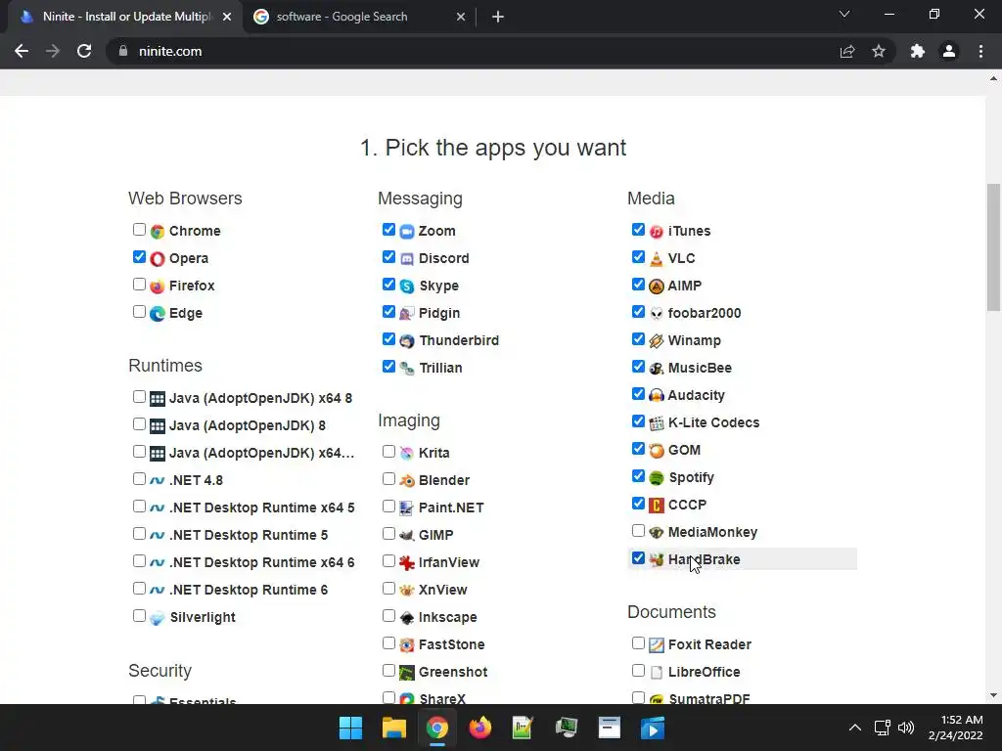Click the IrfanView red icon

407,562
